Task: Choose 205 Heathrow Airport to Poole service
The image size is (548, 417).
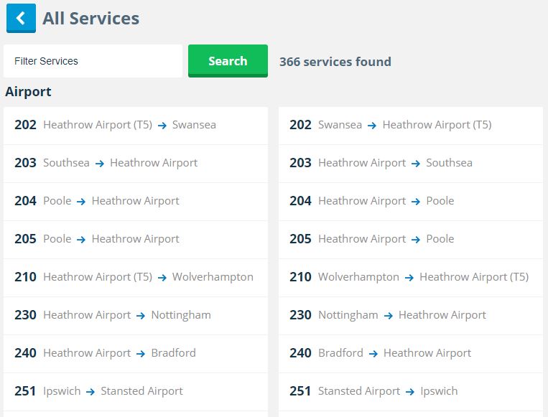Action: pyautogui.click(x=410, y=239)
